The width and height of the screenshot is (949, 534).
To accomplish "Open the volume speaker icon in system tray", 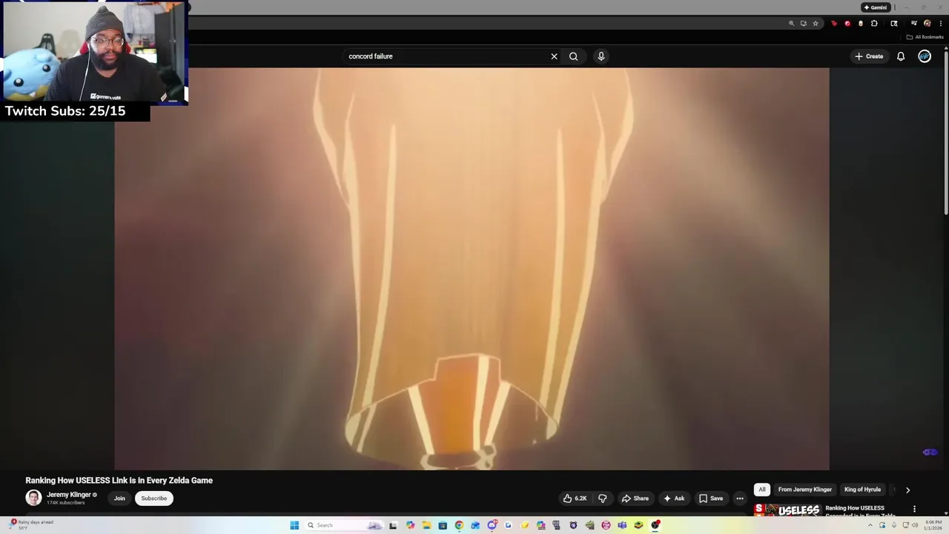I will point(915,525).
